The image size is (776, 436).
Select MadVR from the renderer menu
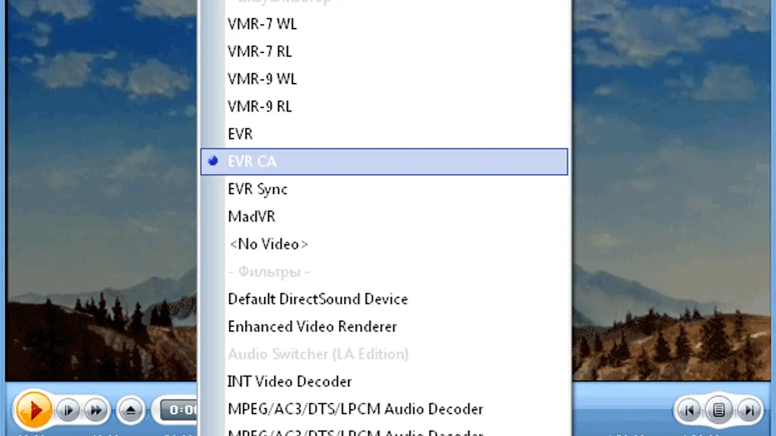[x=251, y=216]
